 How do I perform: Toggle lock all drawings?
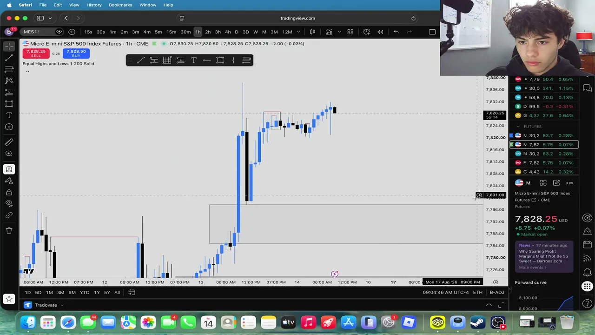(x=9, y=192)
